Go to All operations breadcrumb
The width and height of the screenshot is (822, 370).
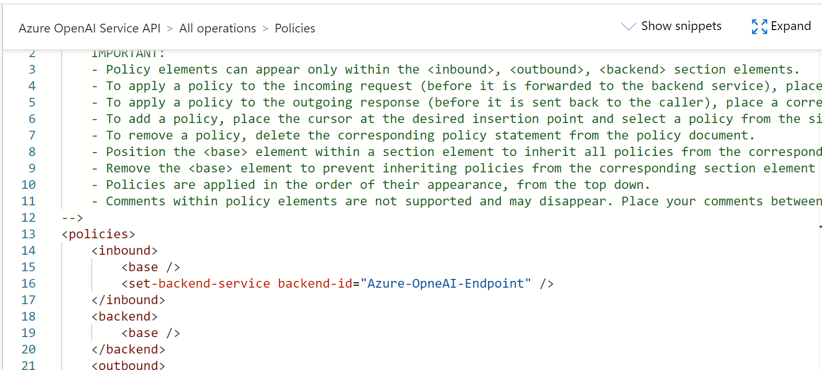(217, 29)
